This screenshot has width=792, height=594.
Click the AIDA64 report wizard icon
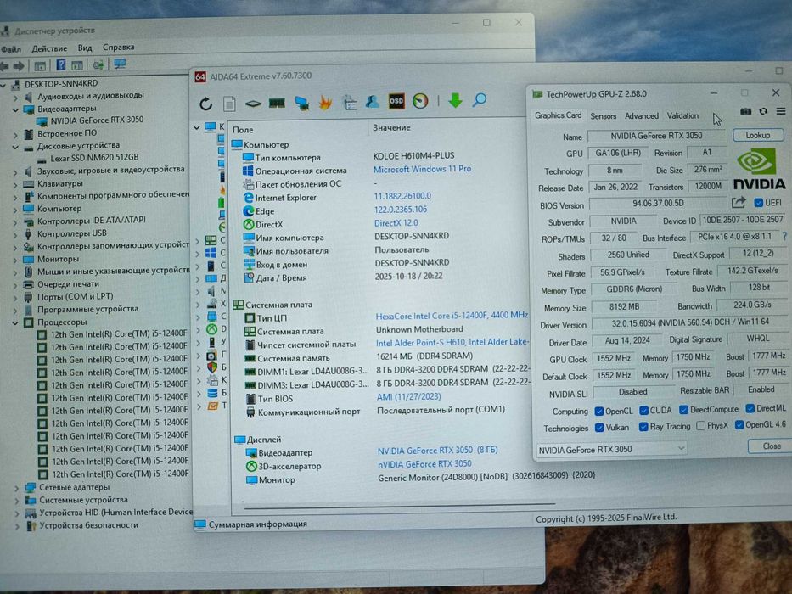(350, 103)
